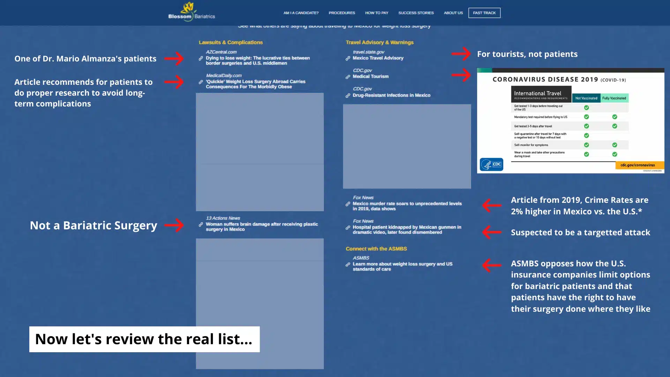Click AM I A CANDIDATE navigation link
Viewport: 670px width, 377px height.
300,13
